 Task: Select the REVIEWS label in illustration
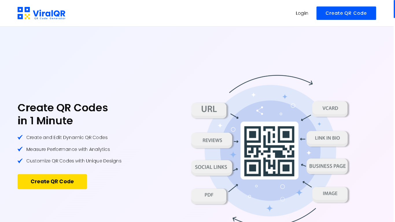[x=212, y=140]
